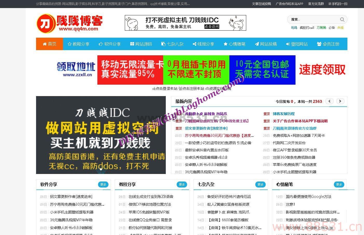The image size is (364, 235).
Task: Click the 刀贱贱IDC slideshow image
Action: coord(101,135)
